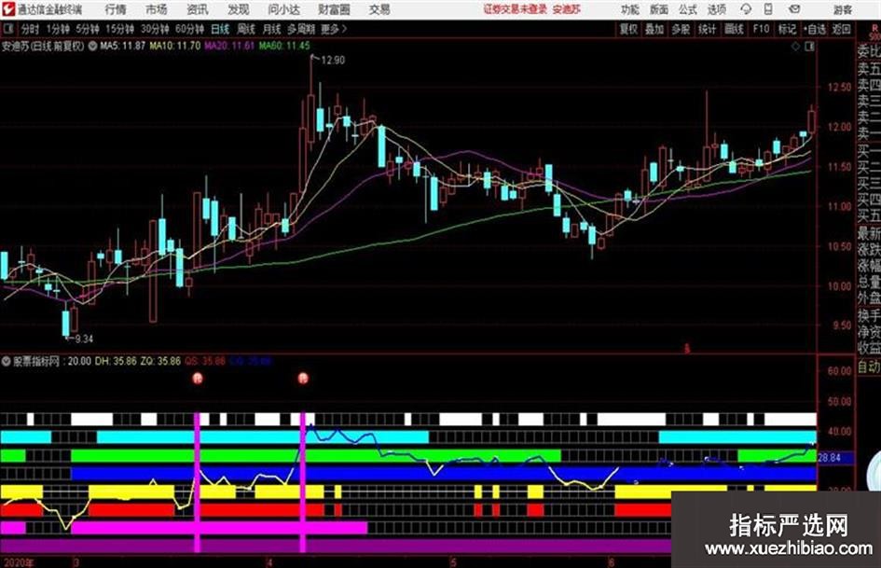The height and width of the screenshot is (568, 881).
Task: Click the 多股 toolbar button
Action: click(x=681, y=29)
